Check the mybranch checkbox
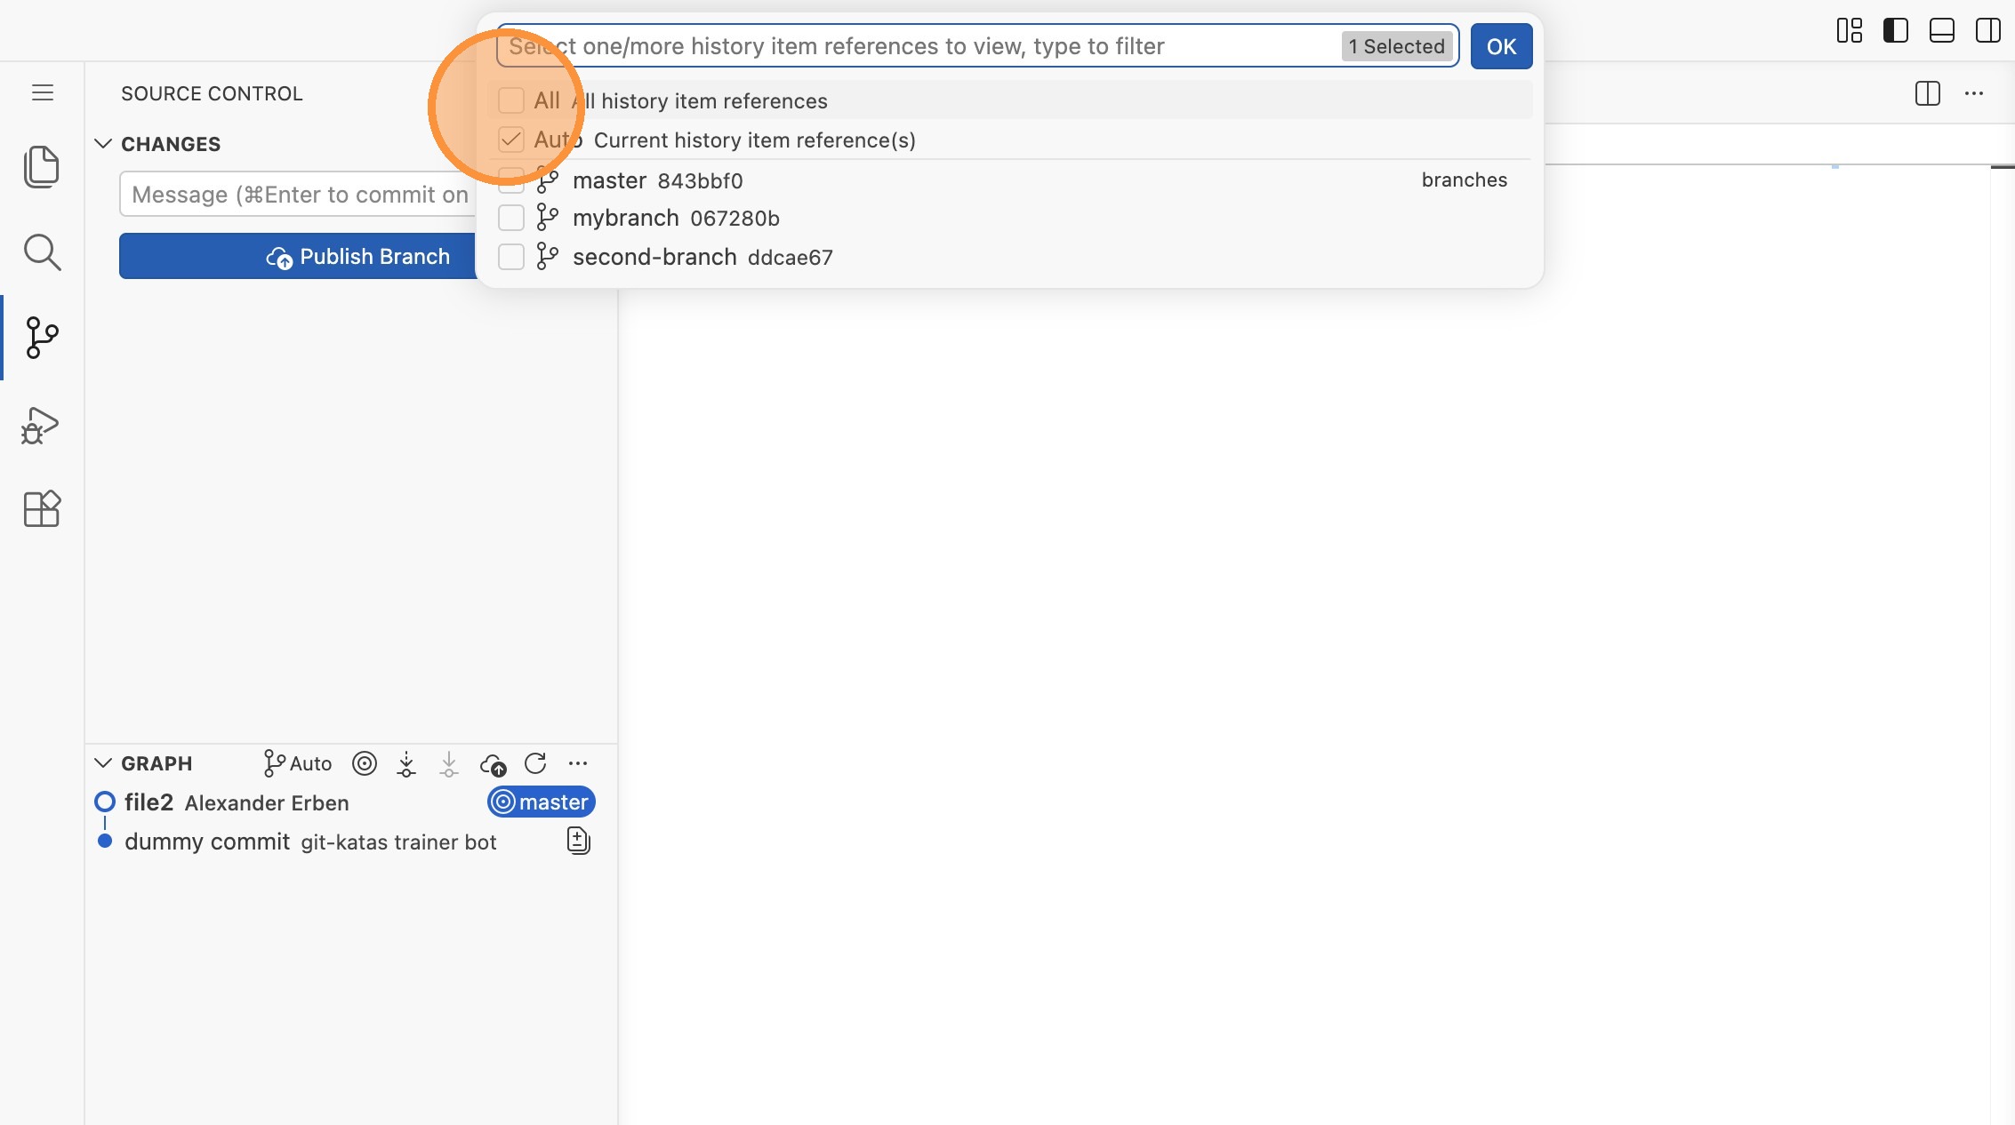2015x1125 pixels. point(511,218)
